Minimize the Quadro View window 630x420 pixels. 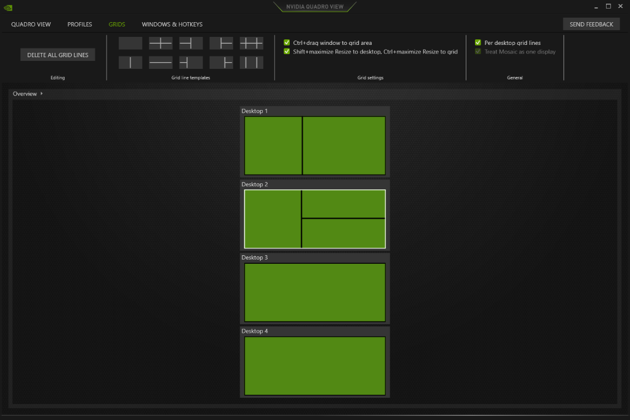[x=596, y=6]
